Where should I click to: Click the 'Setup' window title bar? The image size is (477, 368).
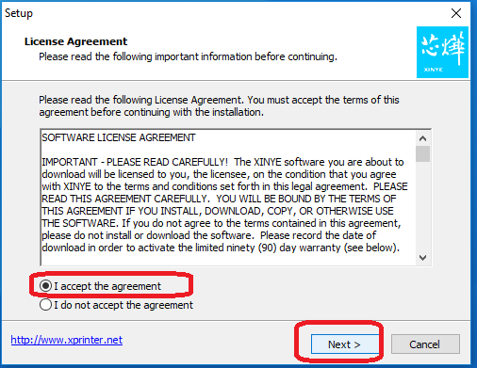tap(220, 13)
